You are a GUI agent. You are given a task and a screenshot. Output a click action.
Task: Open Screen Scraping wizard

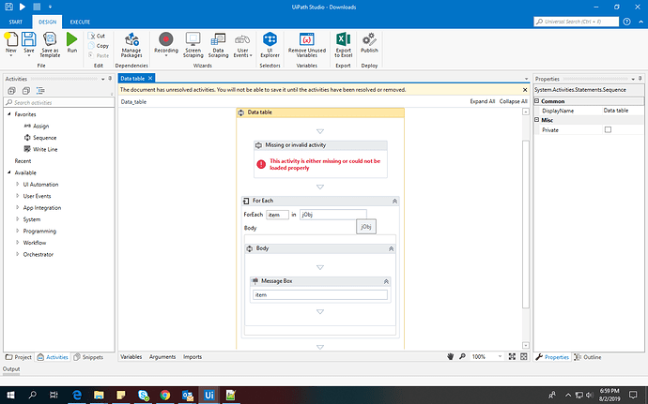coord(193,45)
